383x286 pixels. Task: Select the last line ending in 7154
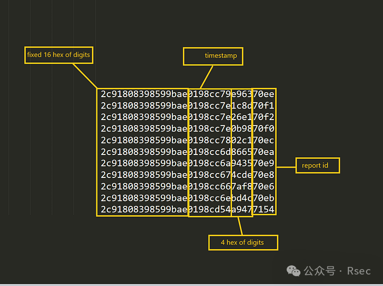[187, 210]
